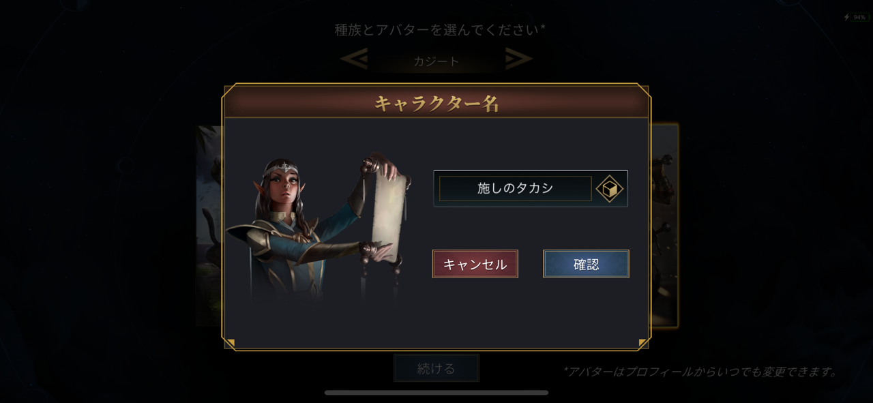873x403 pixels.
Task: Confirm the name with the 確認 button
Action: click(x=586, y=264)
